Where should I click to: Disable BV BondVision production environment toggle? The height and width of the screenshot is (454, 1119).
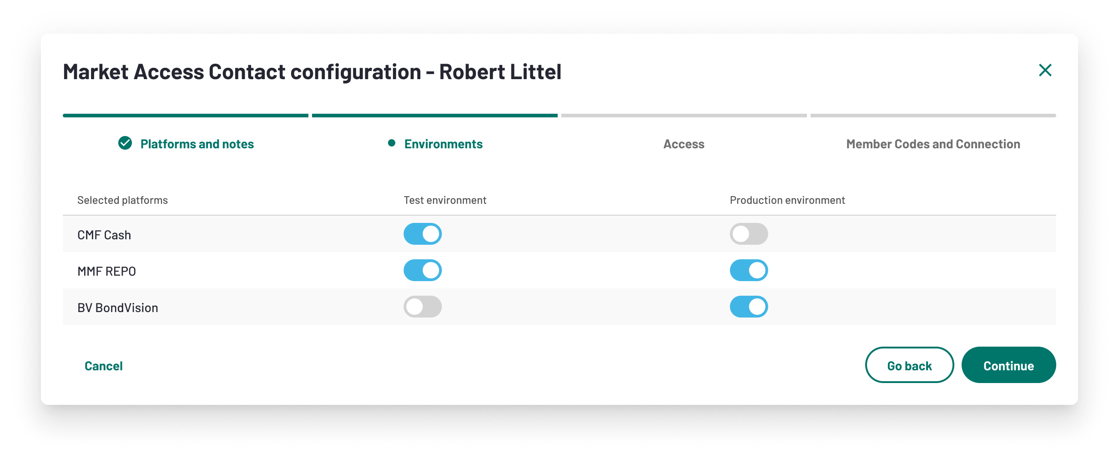[x=749, y=307]
